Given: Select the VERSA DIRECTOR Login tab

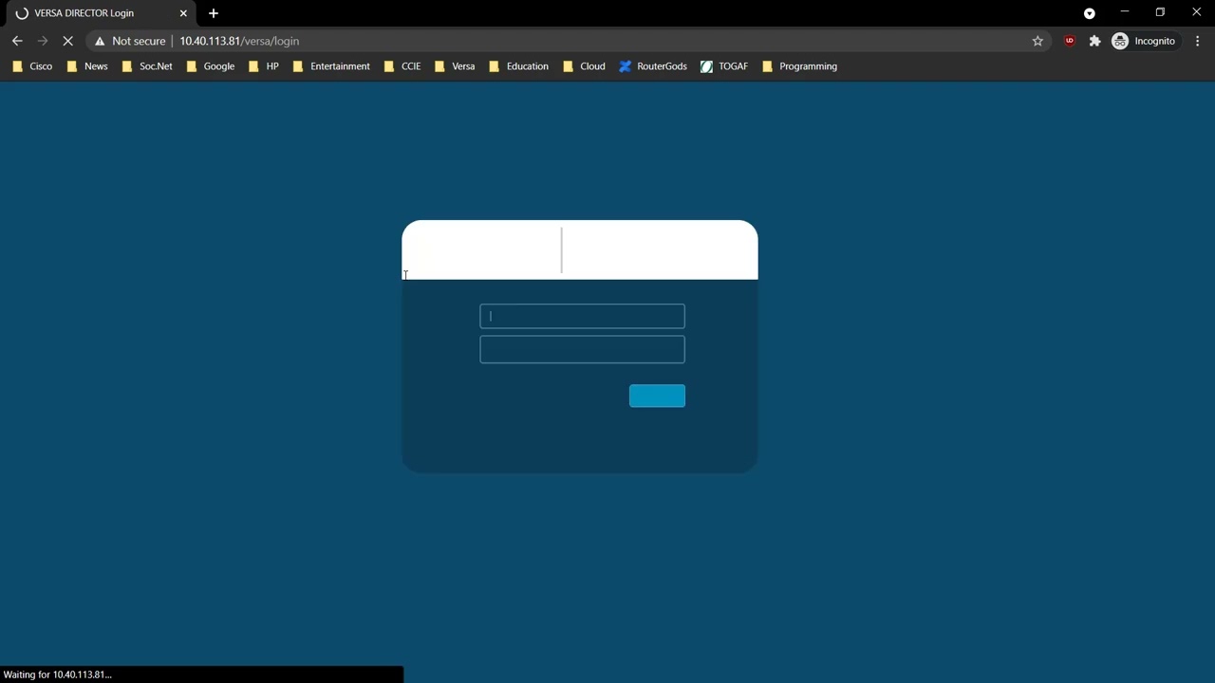Looking at the screenshot, I should (x=100, y=13).
